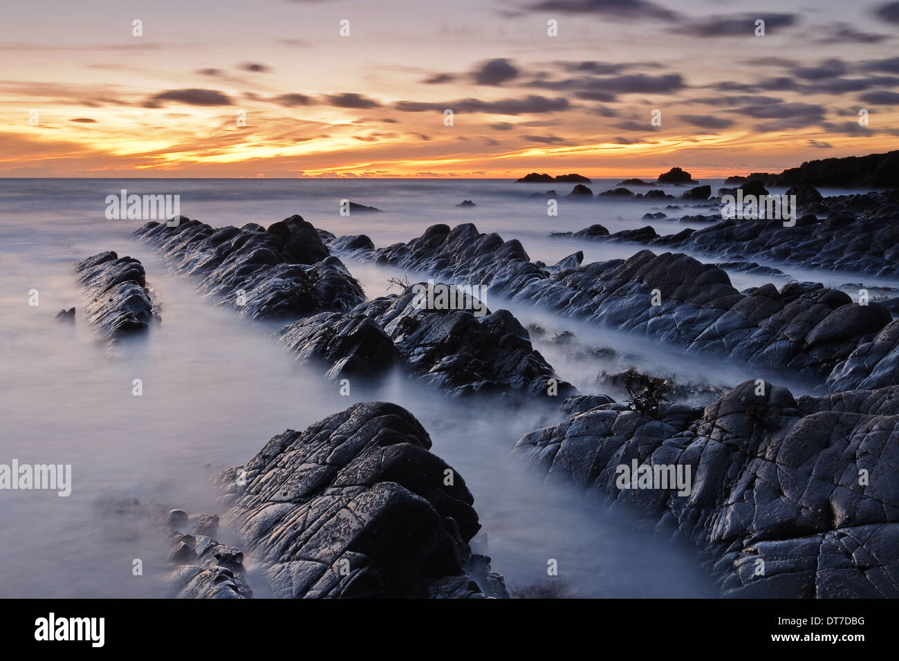Click the alamy logo in the black footer
Viewport: 899px width, 661px height.
pyautogui.click(x=70, y=629)
